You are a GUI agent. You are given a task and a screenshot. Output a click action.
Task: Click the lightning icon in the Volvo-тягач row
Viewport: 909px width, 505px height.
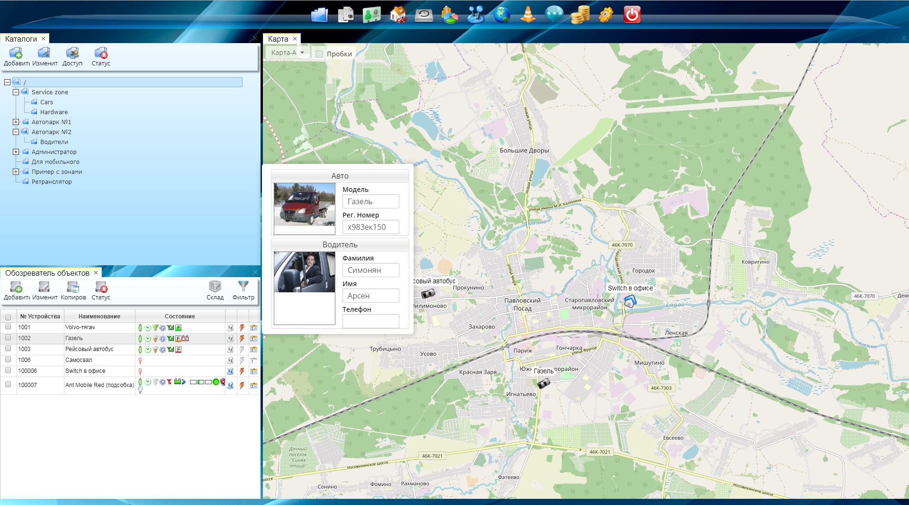tap(242, 328)
